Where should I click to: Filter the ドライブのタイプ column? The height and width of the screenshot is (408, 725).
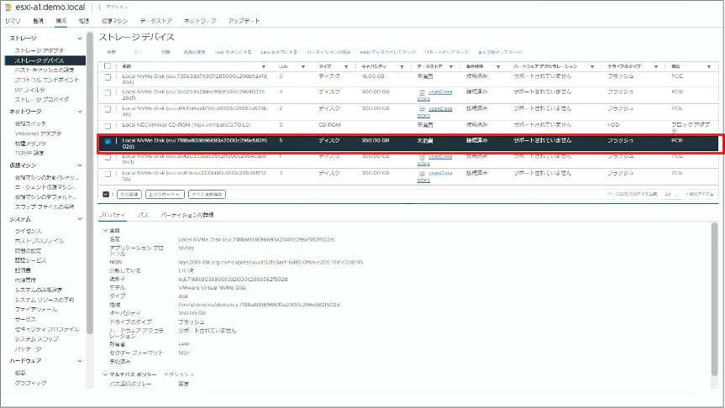(x=655, y=67)
